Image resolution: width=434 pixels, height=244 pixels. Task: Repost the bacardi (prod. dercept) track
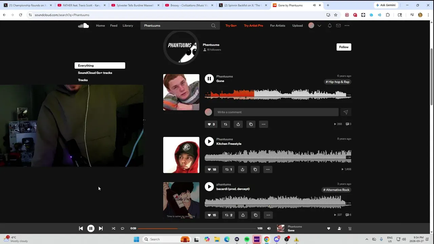[x=229, y=215]
